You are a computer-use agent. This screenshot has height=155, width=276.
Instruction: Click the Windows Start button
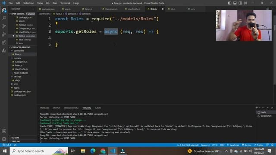(x=5, y=151)
